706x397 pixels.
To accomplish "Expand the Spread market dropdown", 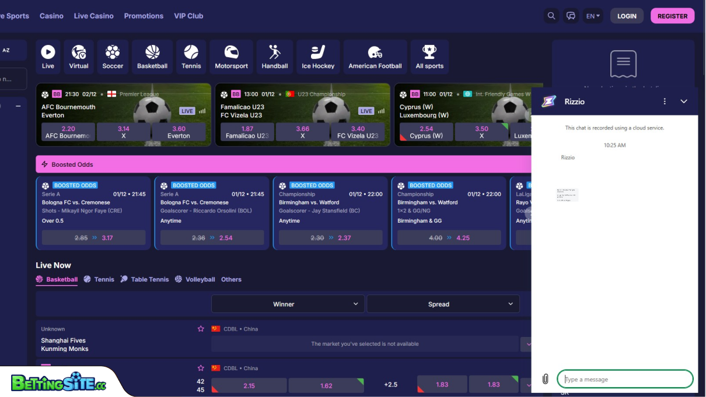I will point(443,304).
